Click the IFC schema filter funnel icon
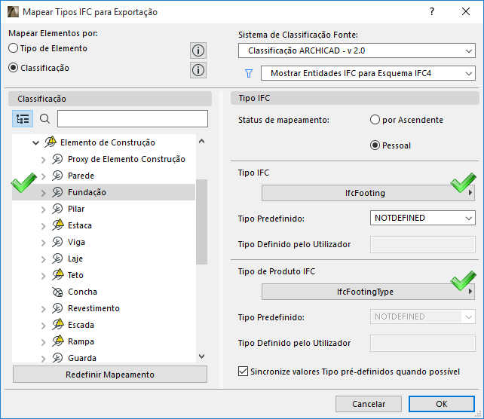 (247, 74)
